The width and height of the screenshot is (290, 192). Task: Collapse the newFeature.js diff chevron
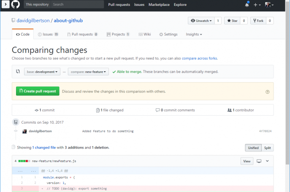point(267,161)
